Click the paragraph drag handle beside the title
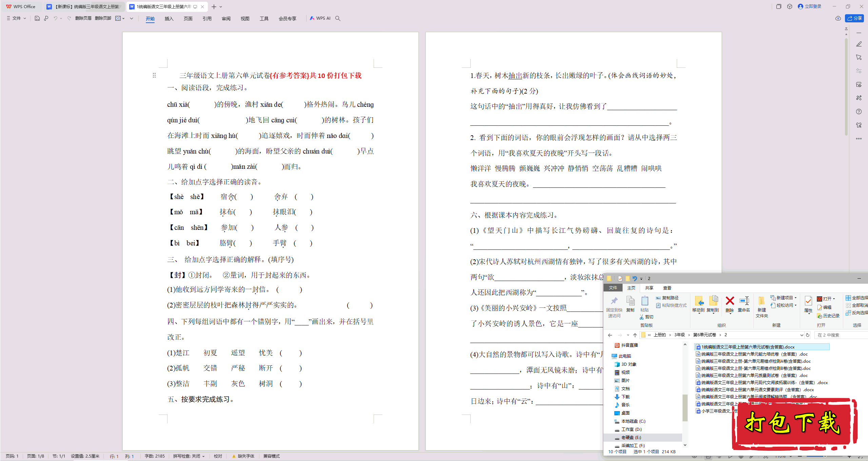The height and width of the screenshot is (461, 868). (x=154, y=75)
